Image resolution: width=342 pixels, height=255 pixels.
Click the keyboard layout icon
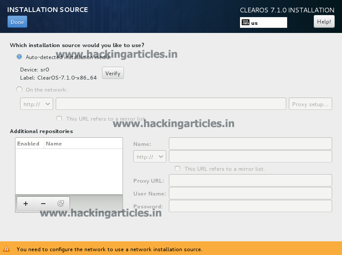246,22
